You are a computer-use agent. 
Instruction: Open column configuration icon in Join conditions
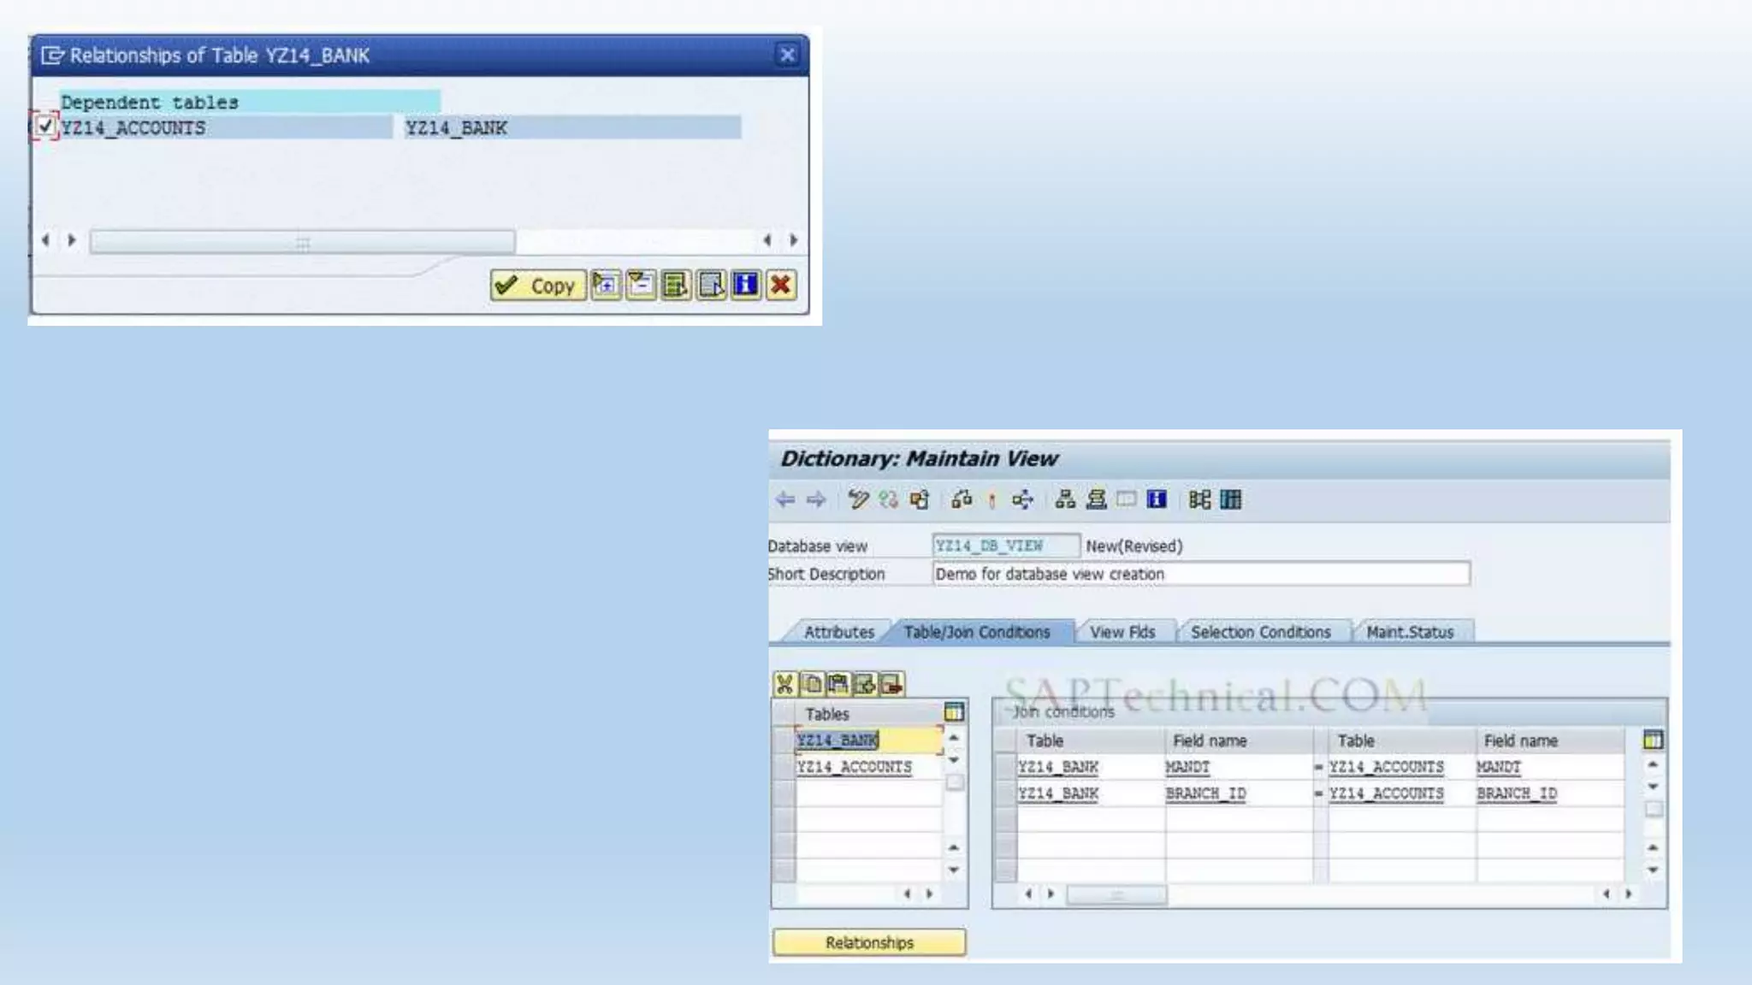click(1653, 740)
